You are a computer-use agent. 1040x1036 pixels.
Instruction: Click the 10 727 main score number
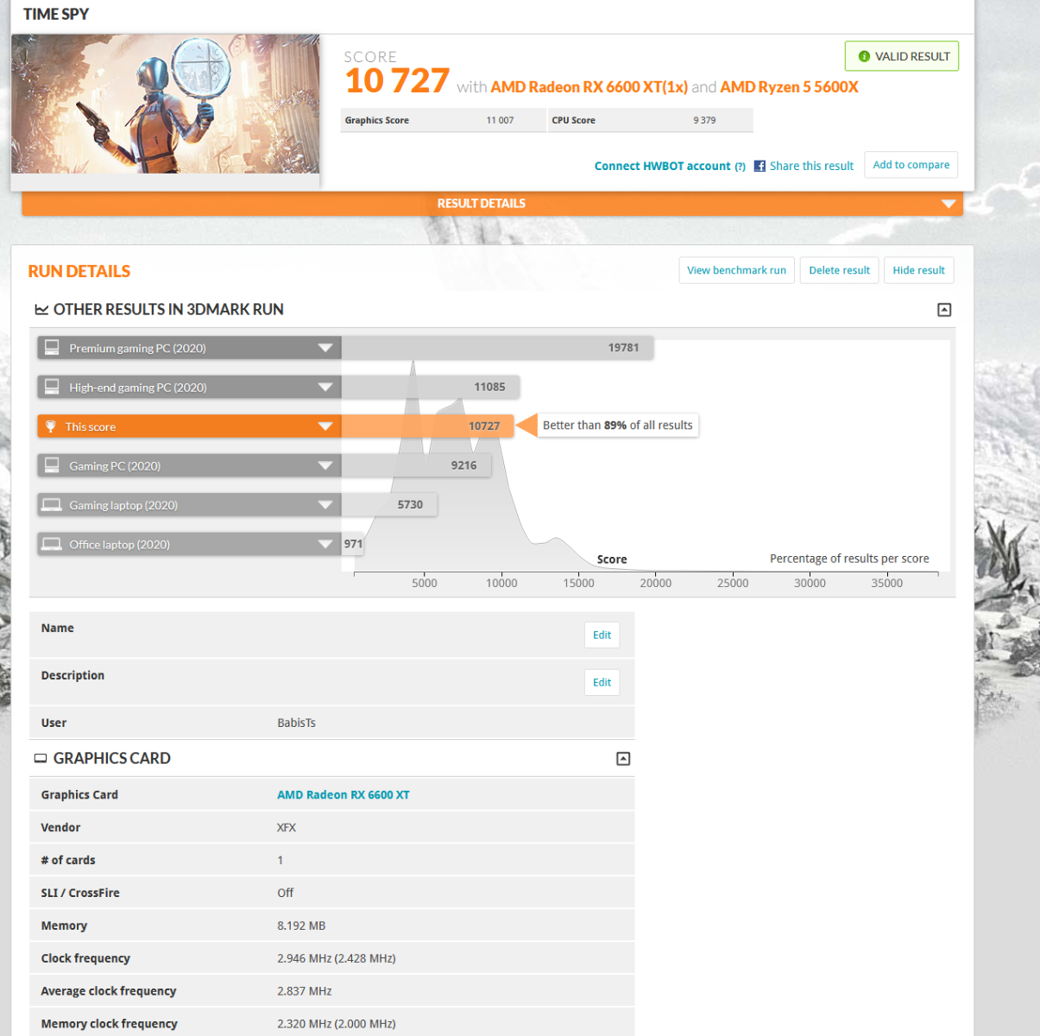397,81
